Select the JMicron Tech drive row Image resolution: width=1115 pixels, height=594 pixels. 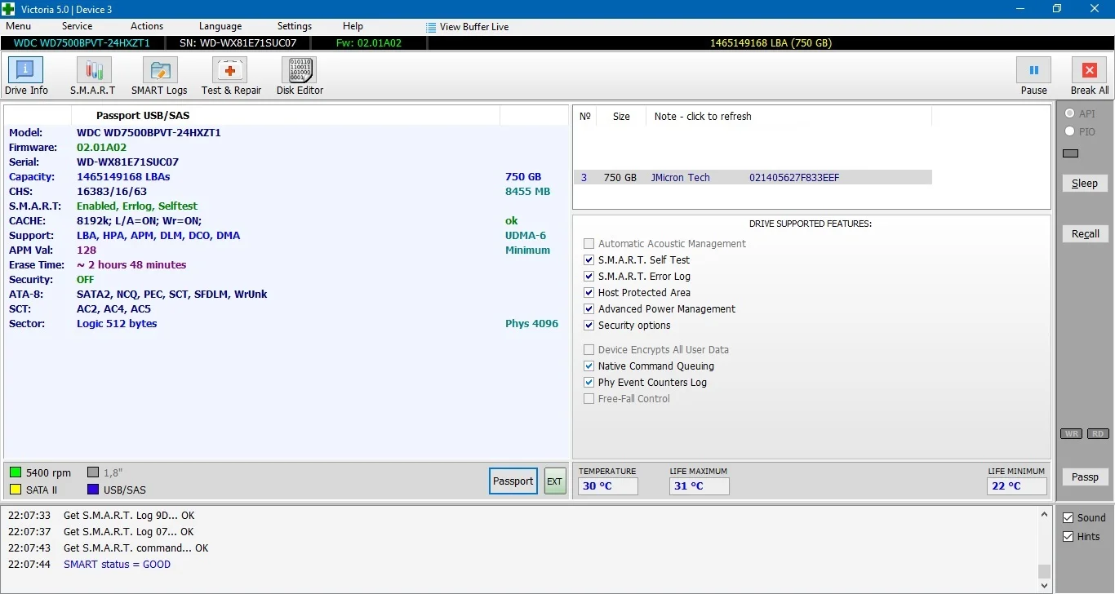point(753,178)
